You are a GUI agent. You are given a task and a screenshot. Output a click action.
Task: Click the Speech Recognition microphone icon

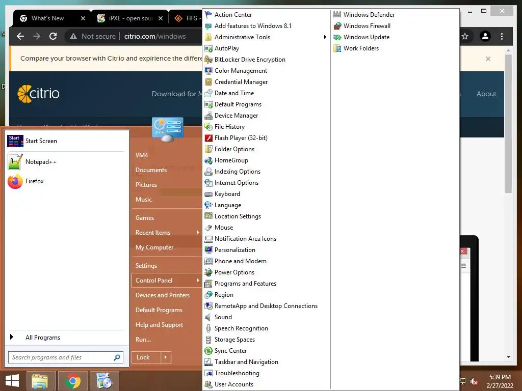[x=208, y=328]
